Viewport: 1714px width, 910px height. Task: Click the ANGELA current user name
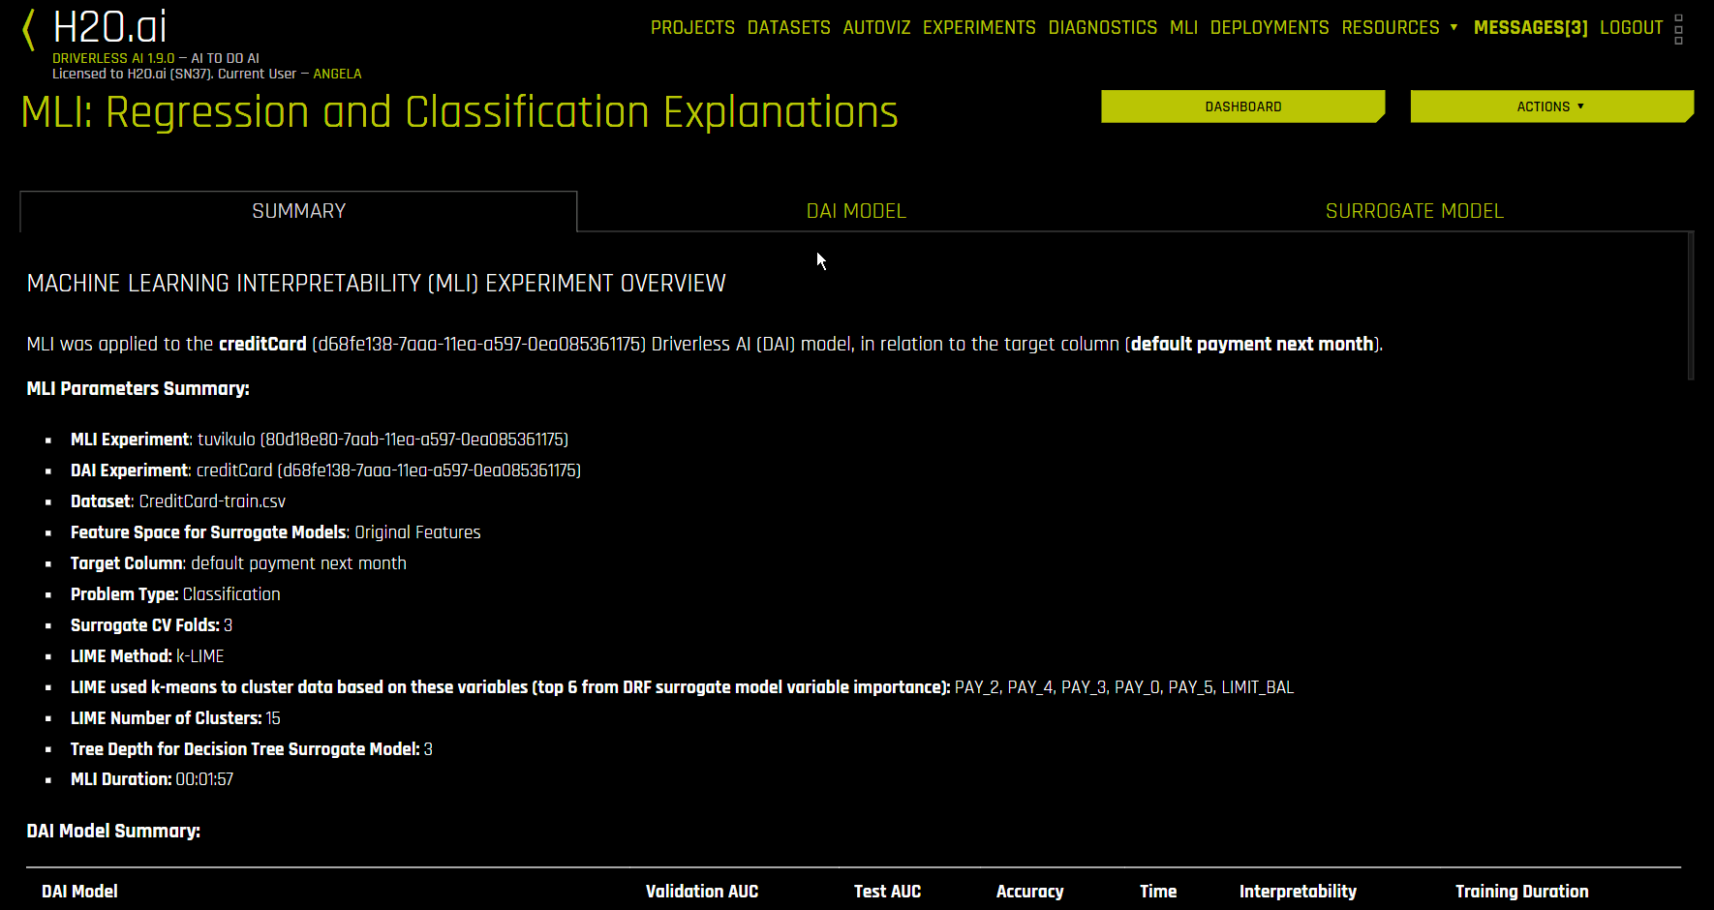pyautogui.click(x=338, y=74)
